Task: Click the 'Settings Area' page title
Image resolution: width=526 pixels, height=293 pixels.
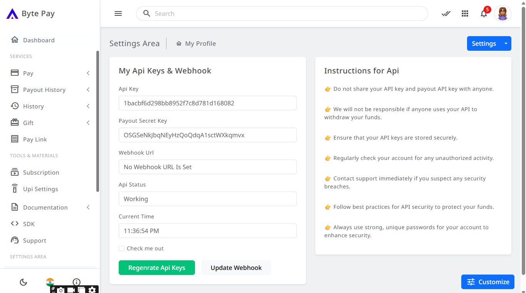Action: coord(134,43)
